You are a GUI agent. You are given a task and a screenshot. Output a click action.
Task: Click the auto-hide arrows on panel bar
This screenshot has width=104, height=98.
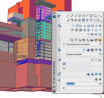[54, 87]
